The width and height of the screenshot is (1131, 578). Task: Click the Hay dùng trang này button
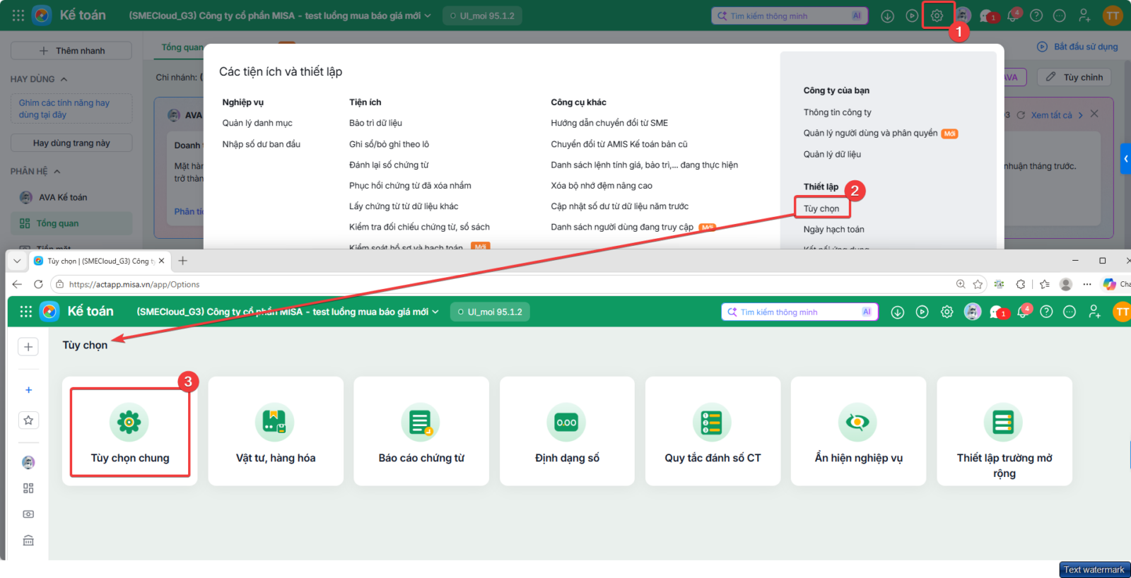tap(71, 143)
